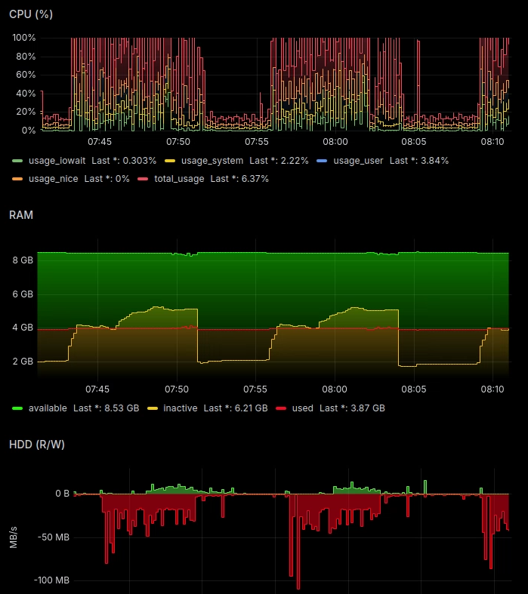Image resolution: width=528 pixels, height=594 pixels.
Task: Select the usage_system legend label text
Action: [x=212, y=161]
